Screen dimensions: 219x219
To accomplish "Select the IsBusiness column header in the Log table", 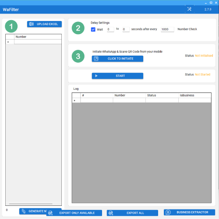I will 195,95.
